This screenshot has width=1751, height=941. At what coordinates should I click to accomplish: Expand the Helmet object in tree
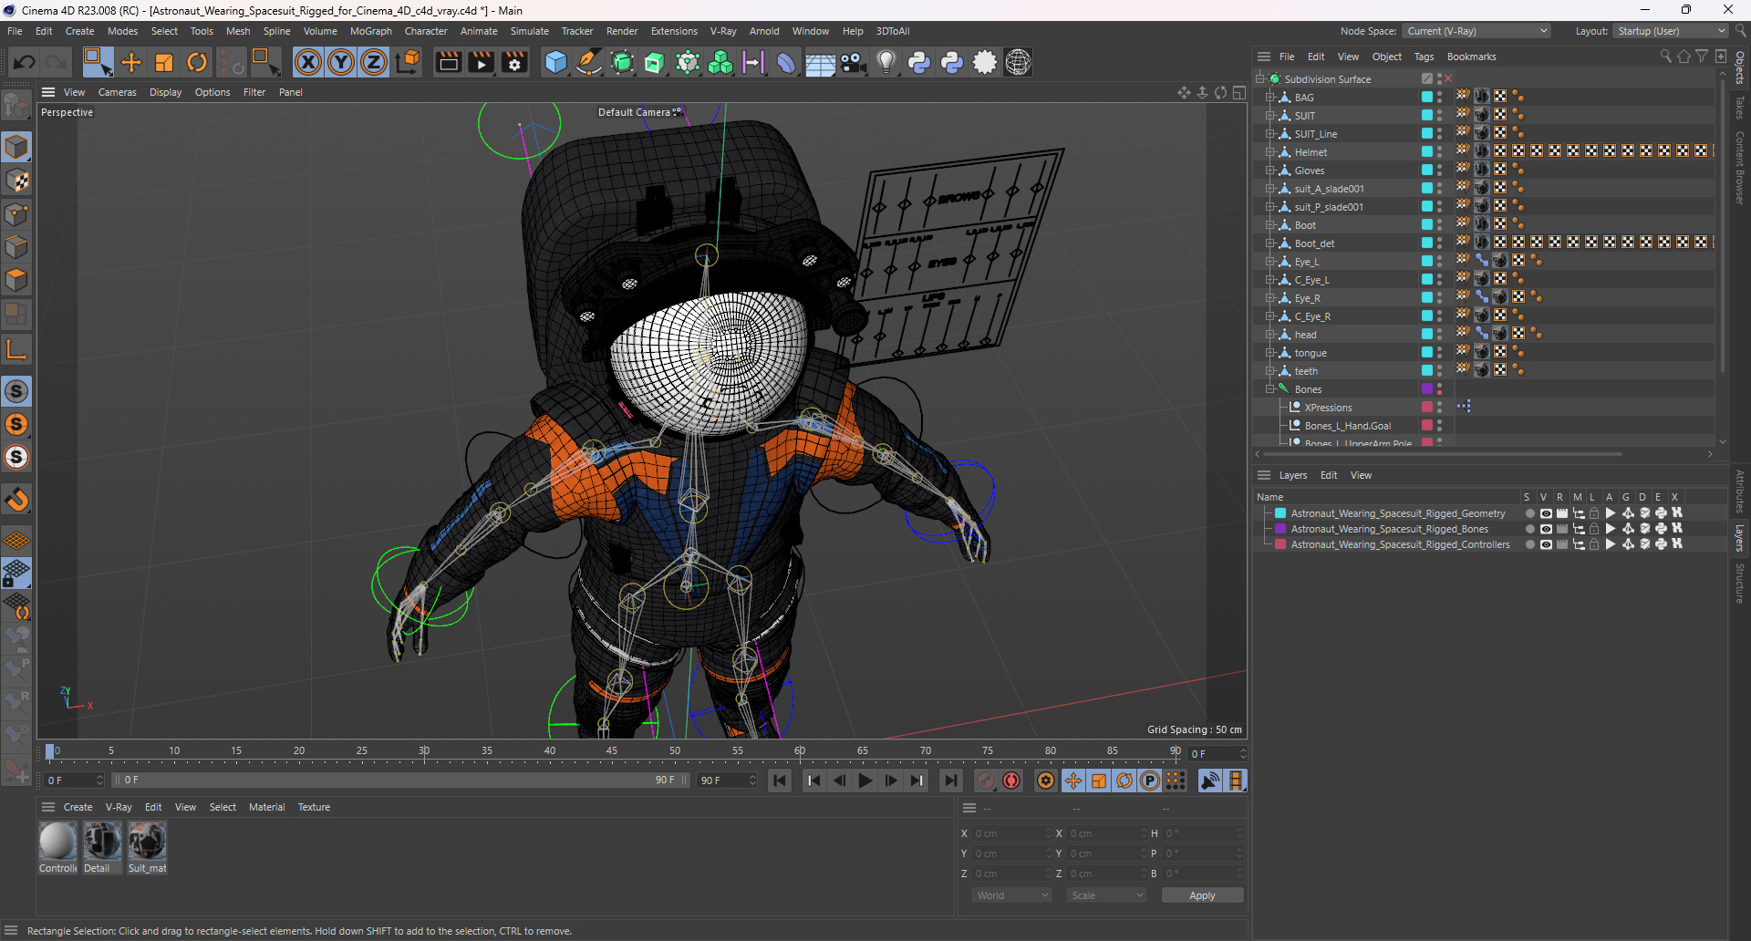[1269, 152]
